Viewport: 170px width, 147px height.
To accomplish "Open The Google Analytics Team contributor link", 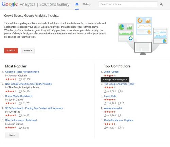I will 119,84.
